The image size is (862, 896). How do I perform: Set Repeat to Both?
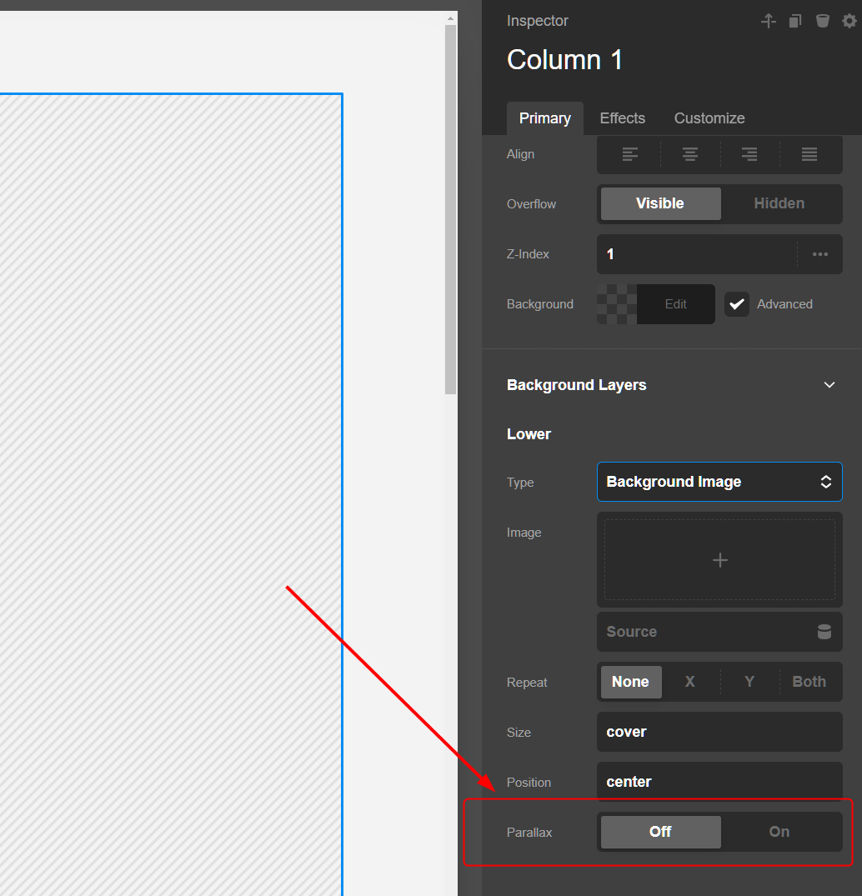[809, 682]
